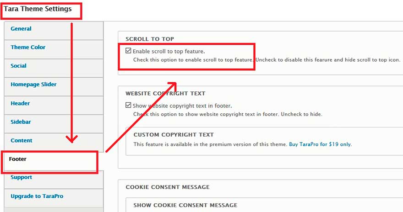Click the Cookie Consent Message section heading
This screenshot has height=212, width=403.
(x=168, y=187)
